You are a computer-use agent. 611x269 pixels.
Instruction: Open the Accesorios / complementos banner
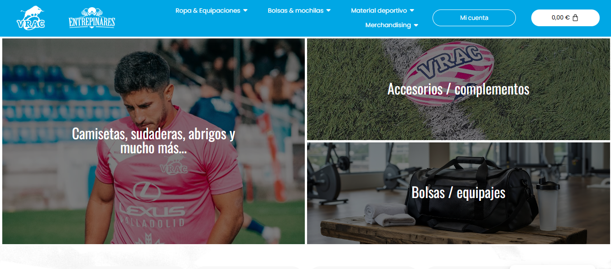458,89
